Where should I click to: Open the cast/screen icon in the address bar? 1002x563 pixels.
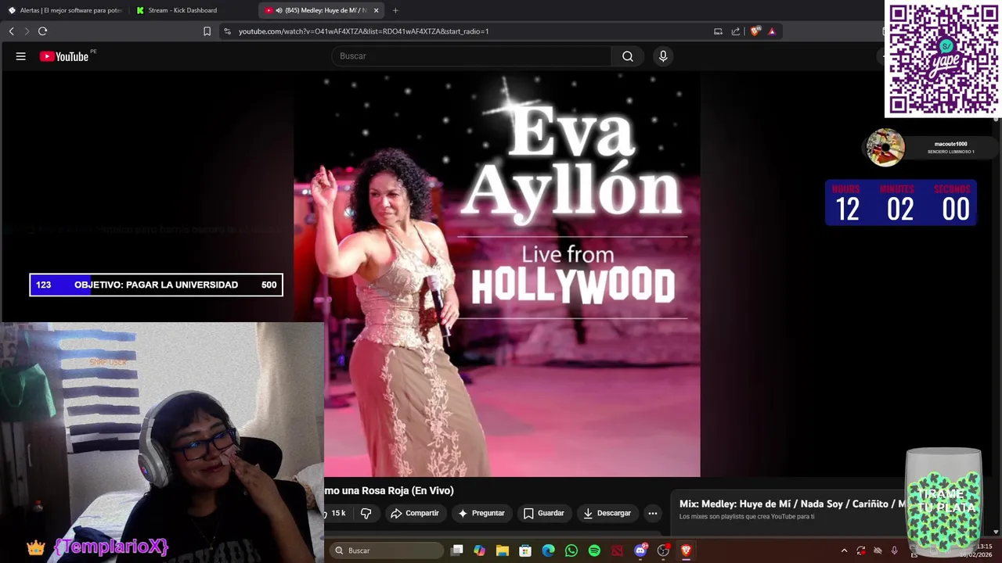point(718,31)
